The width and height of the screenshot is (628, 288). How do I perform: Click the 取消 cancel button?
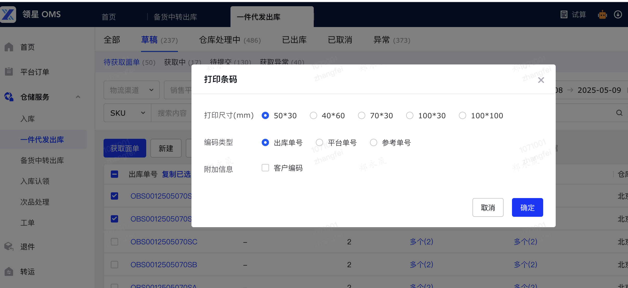[x=488, y=207]
